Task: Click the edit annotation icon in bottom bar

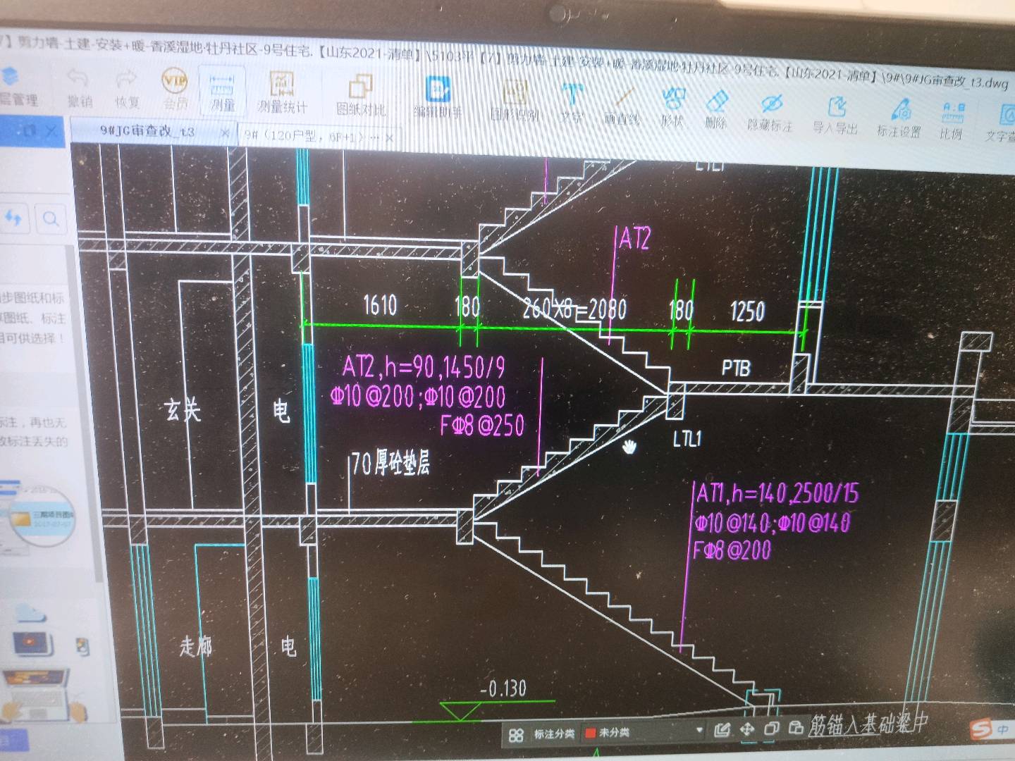Action: coord(722,730)
